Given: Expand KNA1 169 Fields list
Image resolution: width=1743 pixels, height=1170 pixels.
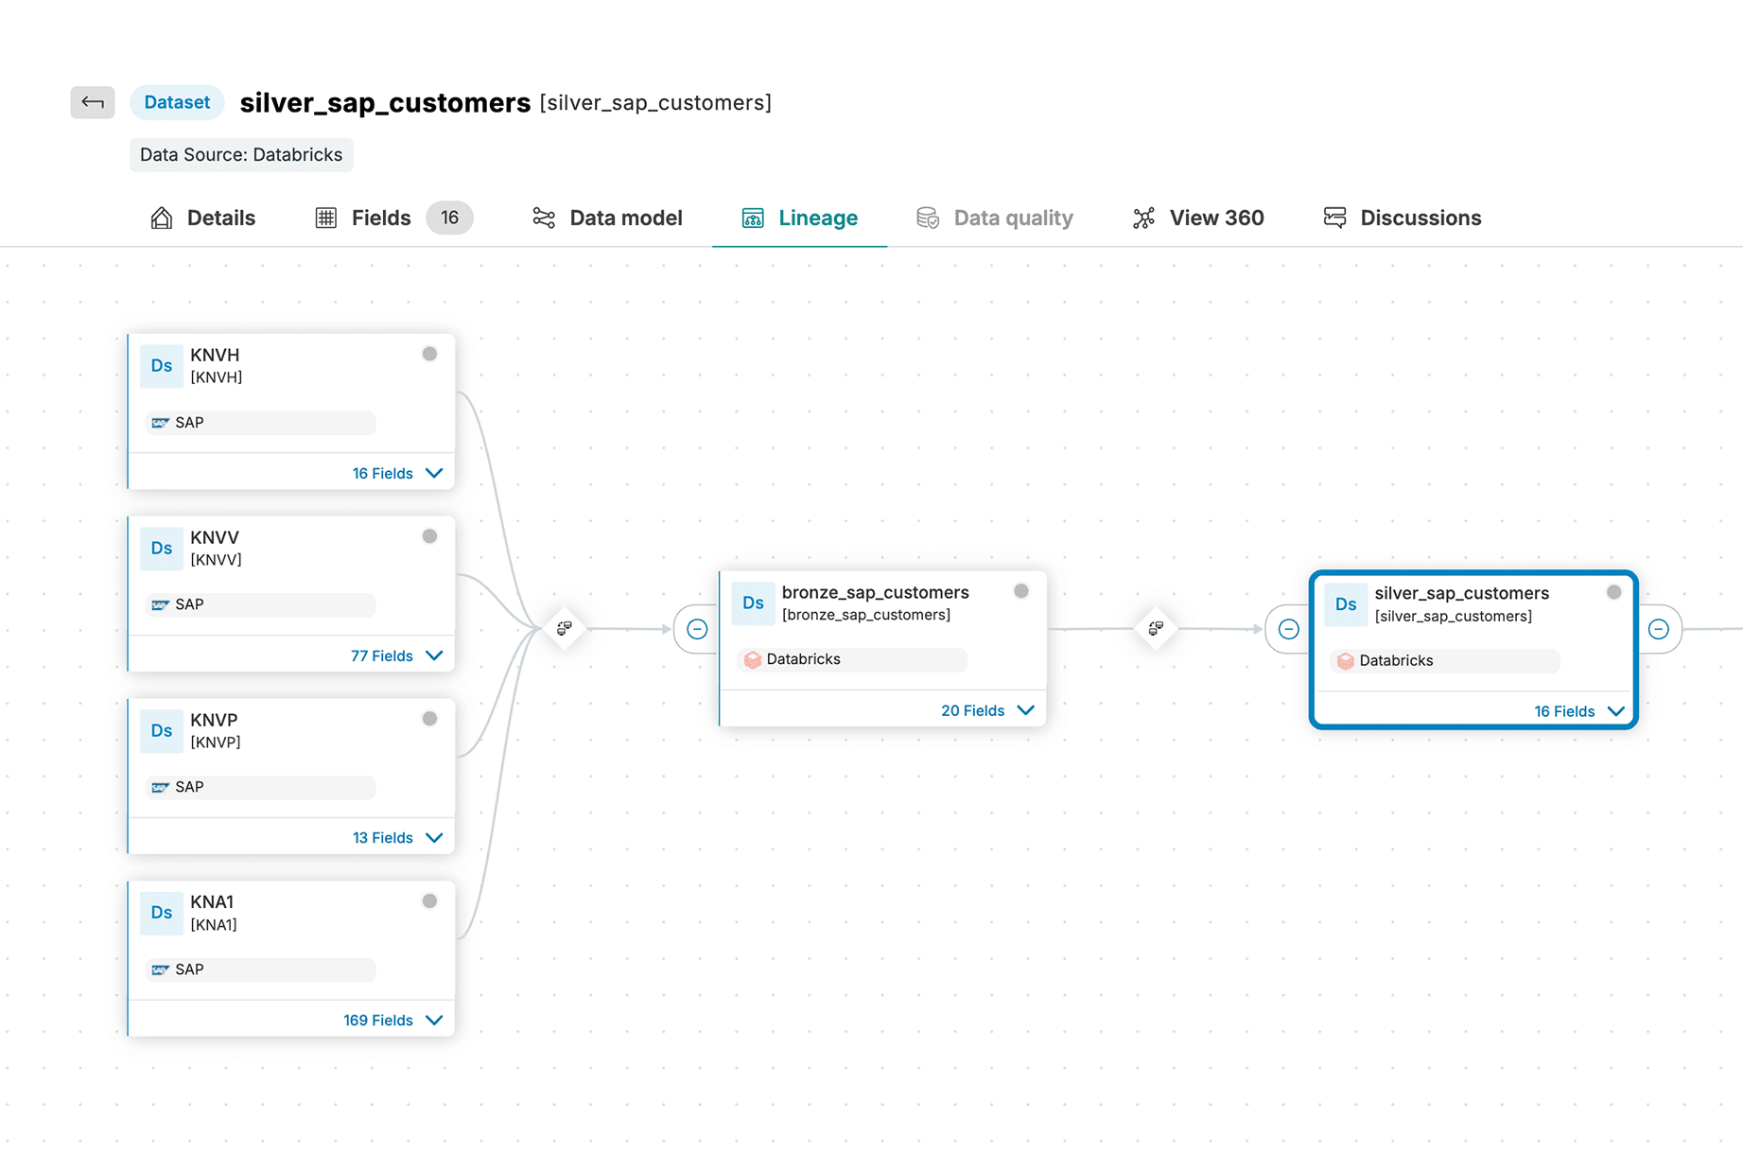Looking at the screenshot, I should 393,1021.
